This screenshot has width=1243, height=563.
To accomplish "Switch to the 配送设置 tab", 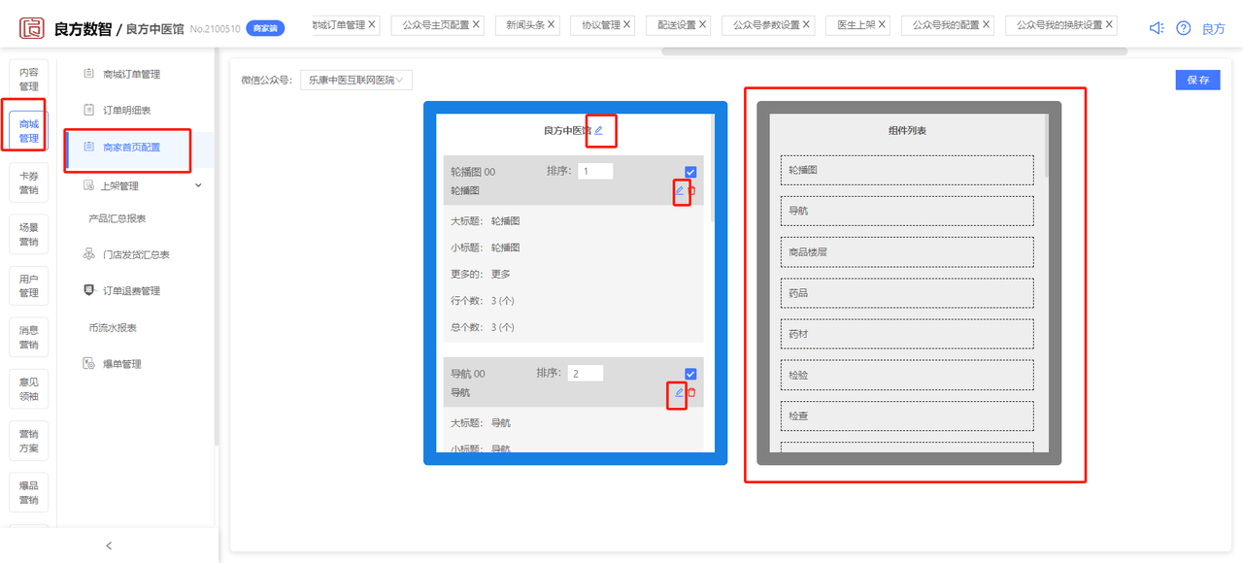I will click(x=676, y=25).
